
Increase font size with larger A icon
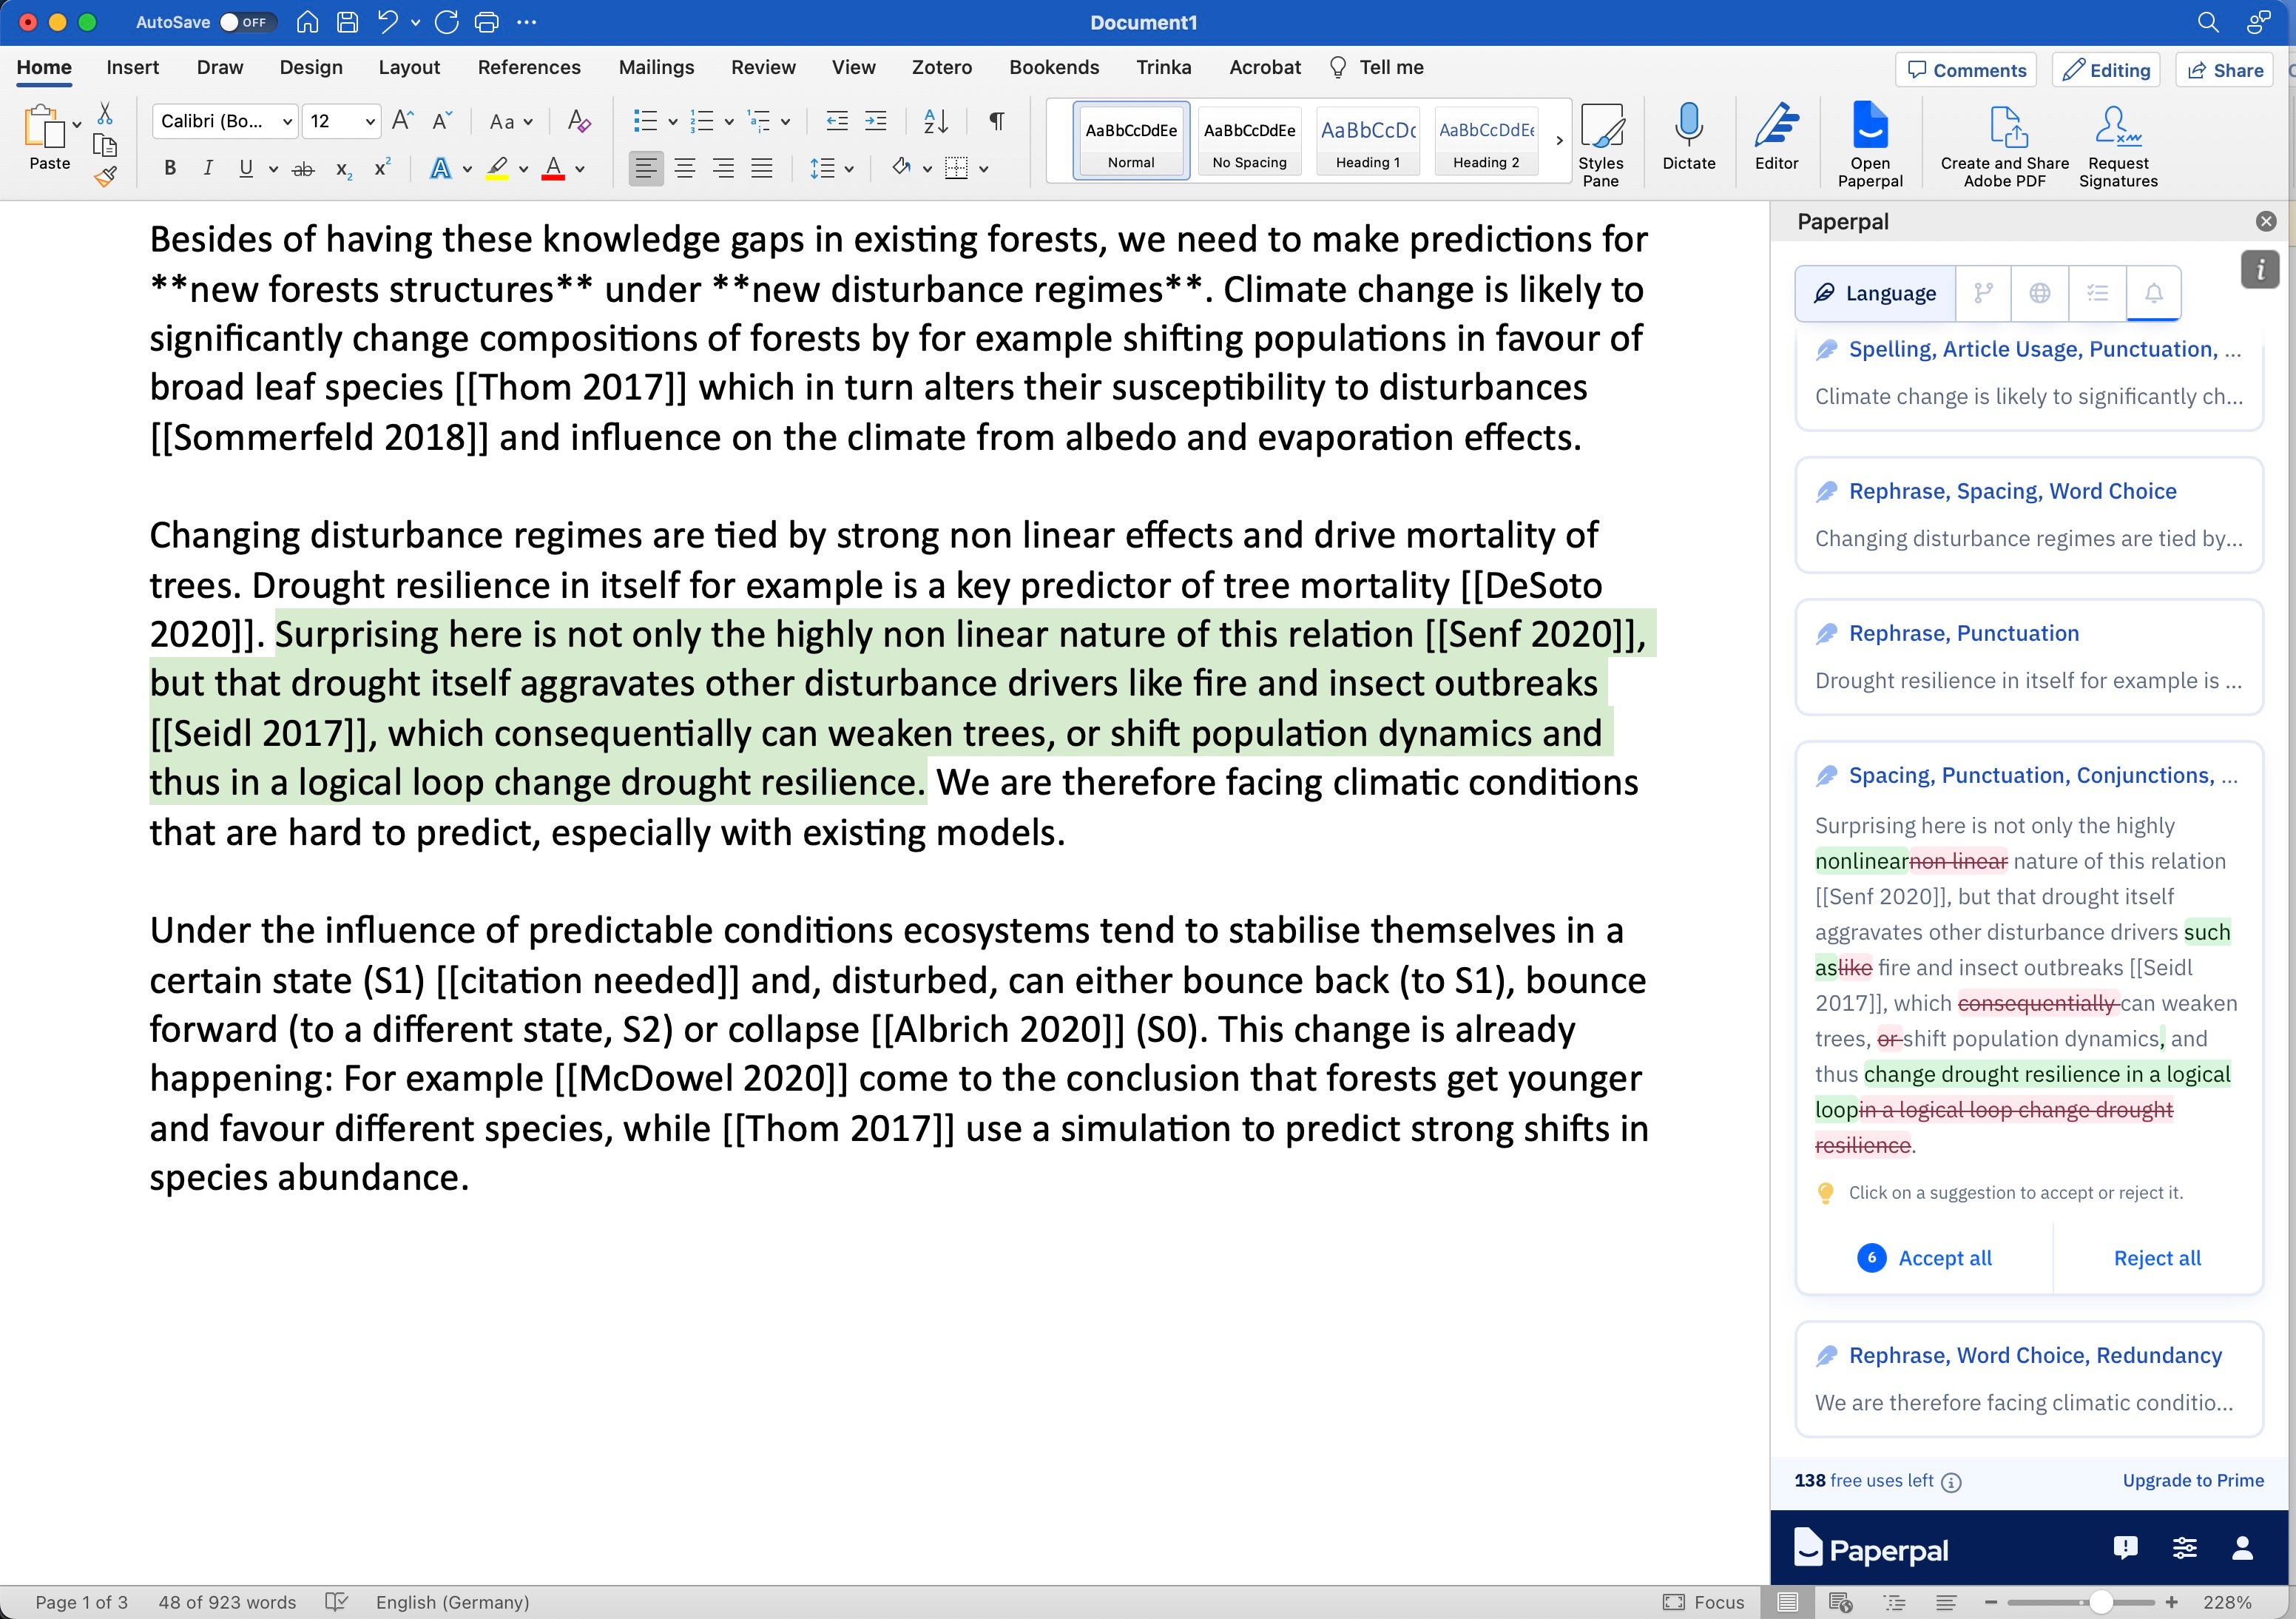click(403, 121)
